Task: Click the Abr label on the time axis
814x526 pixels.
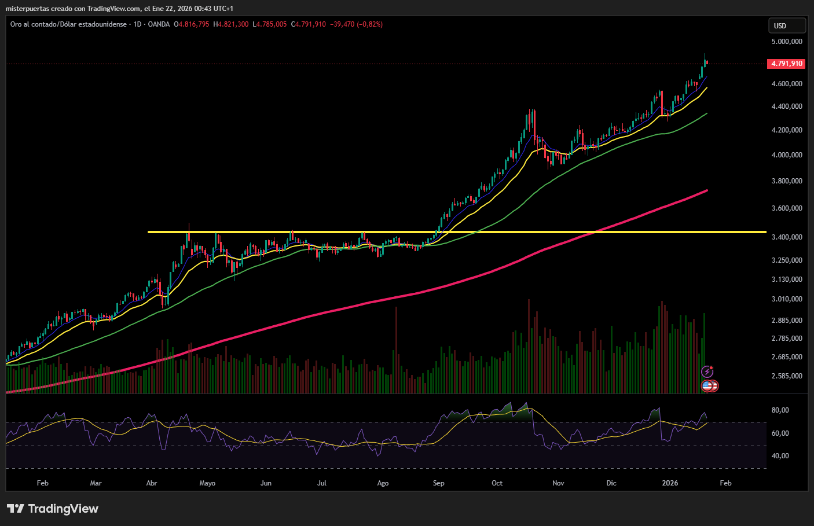Action: (152, 483)
